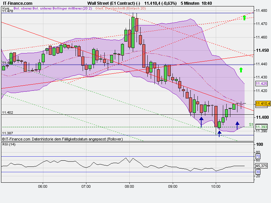Select the green arrow signal near 11.435
Viewport: 271px width, 203px height.
click(x=241, y=70)
